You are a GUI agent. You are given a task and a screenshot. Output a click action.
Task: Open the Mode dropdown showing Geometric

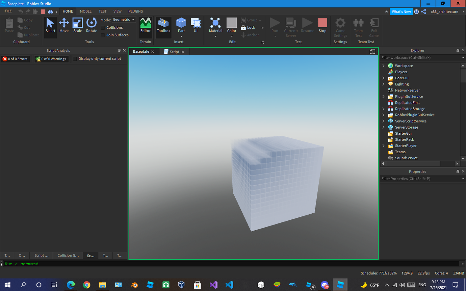[x=123, y=20]
